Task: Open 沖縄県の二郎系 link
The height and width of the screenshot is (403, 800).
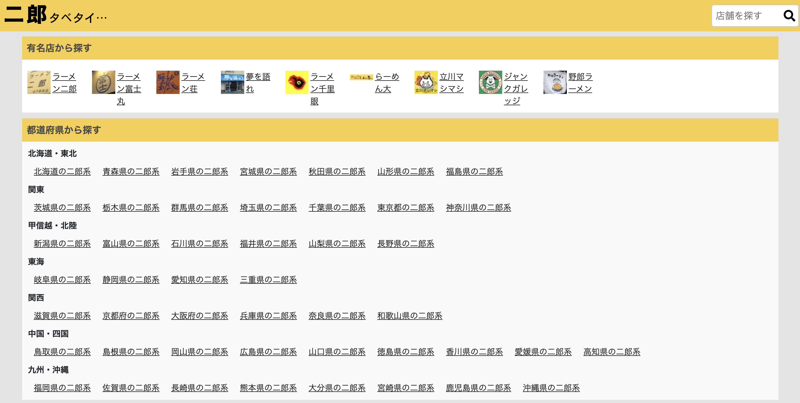Action: tap(551, 388)
